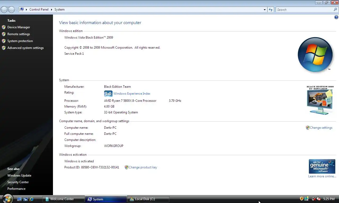This screenshot has height=203, width=339.
Task: Click the AMD Ryzen 7 5800X processor text
Action: click(130, 101)
